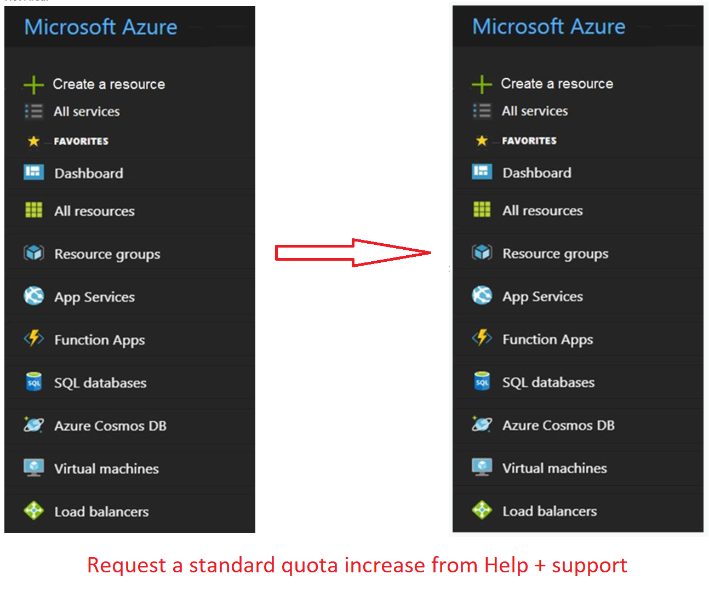Select the Virtual machines monitor icon
The width and height of the screenshot is (709, 591).
pyautogui.click(x=33, y=468)
